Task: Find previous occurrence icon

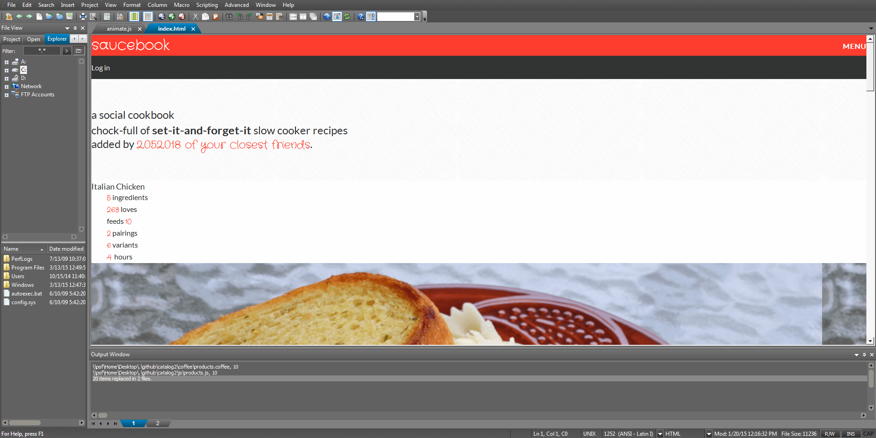Action: coord(239,16)
